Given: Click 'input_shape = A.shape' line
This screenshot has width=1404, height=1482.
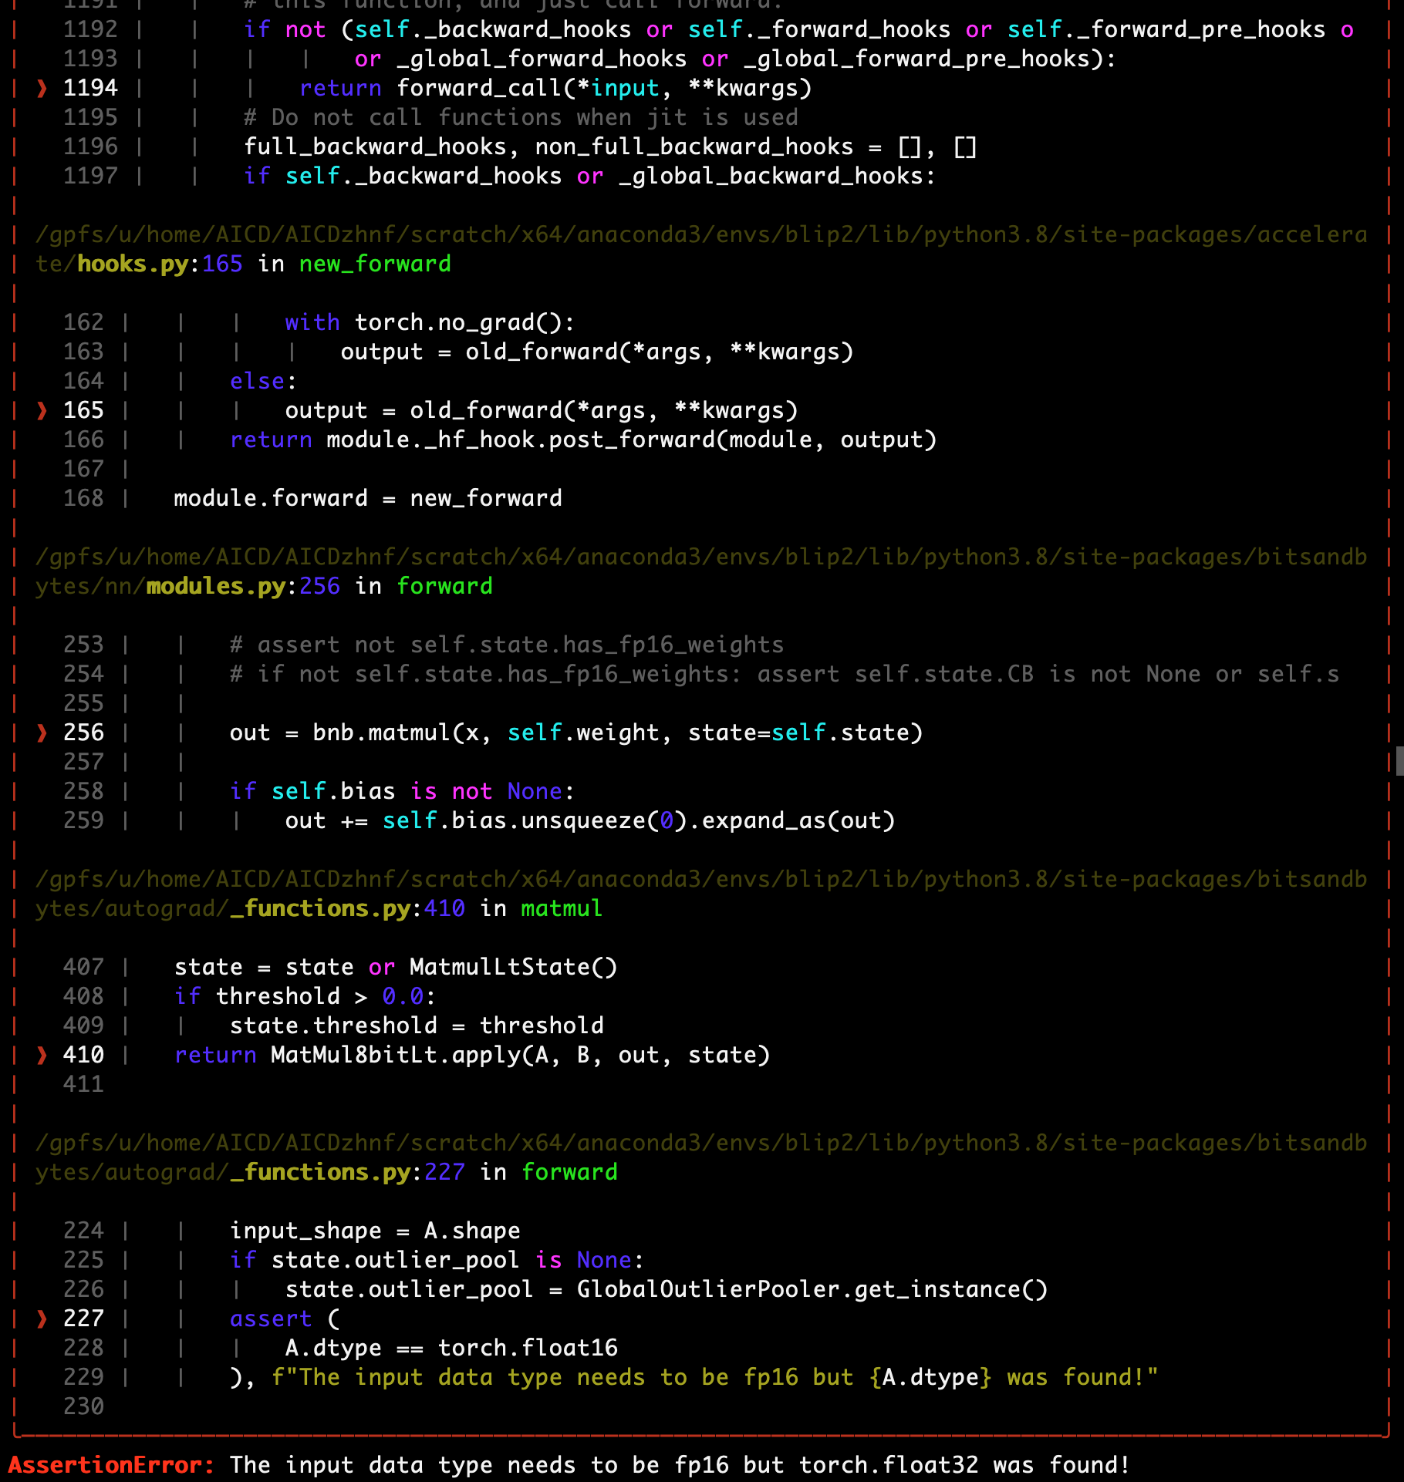Looking at the screenshot, I should 375,1231.
